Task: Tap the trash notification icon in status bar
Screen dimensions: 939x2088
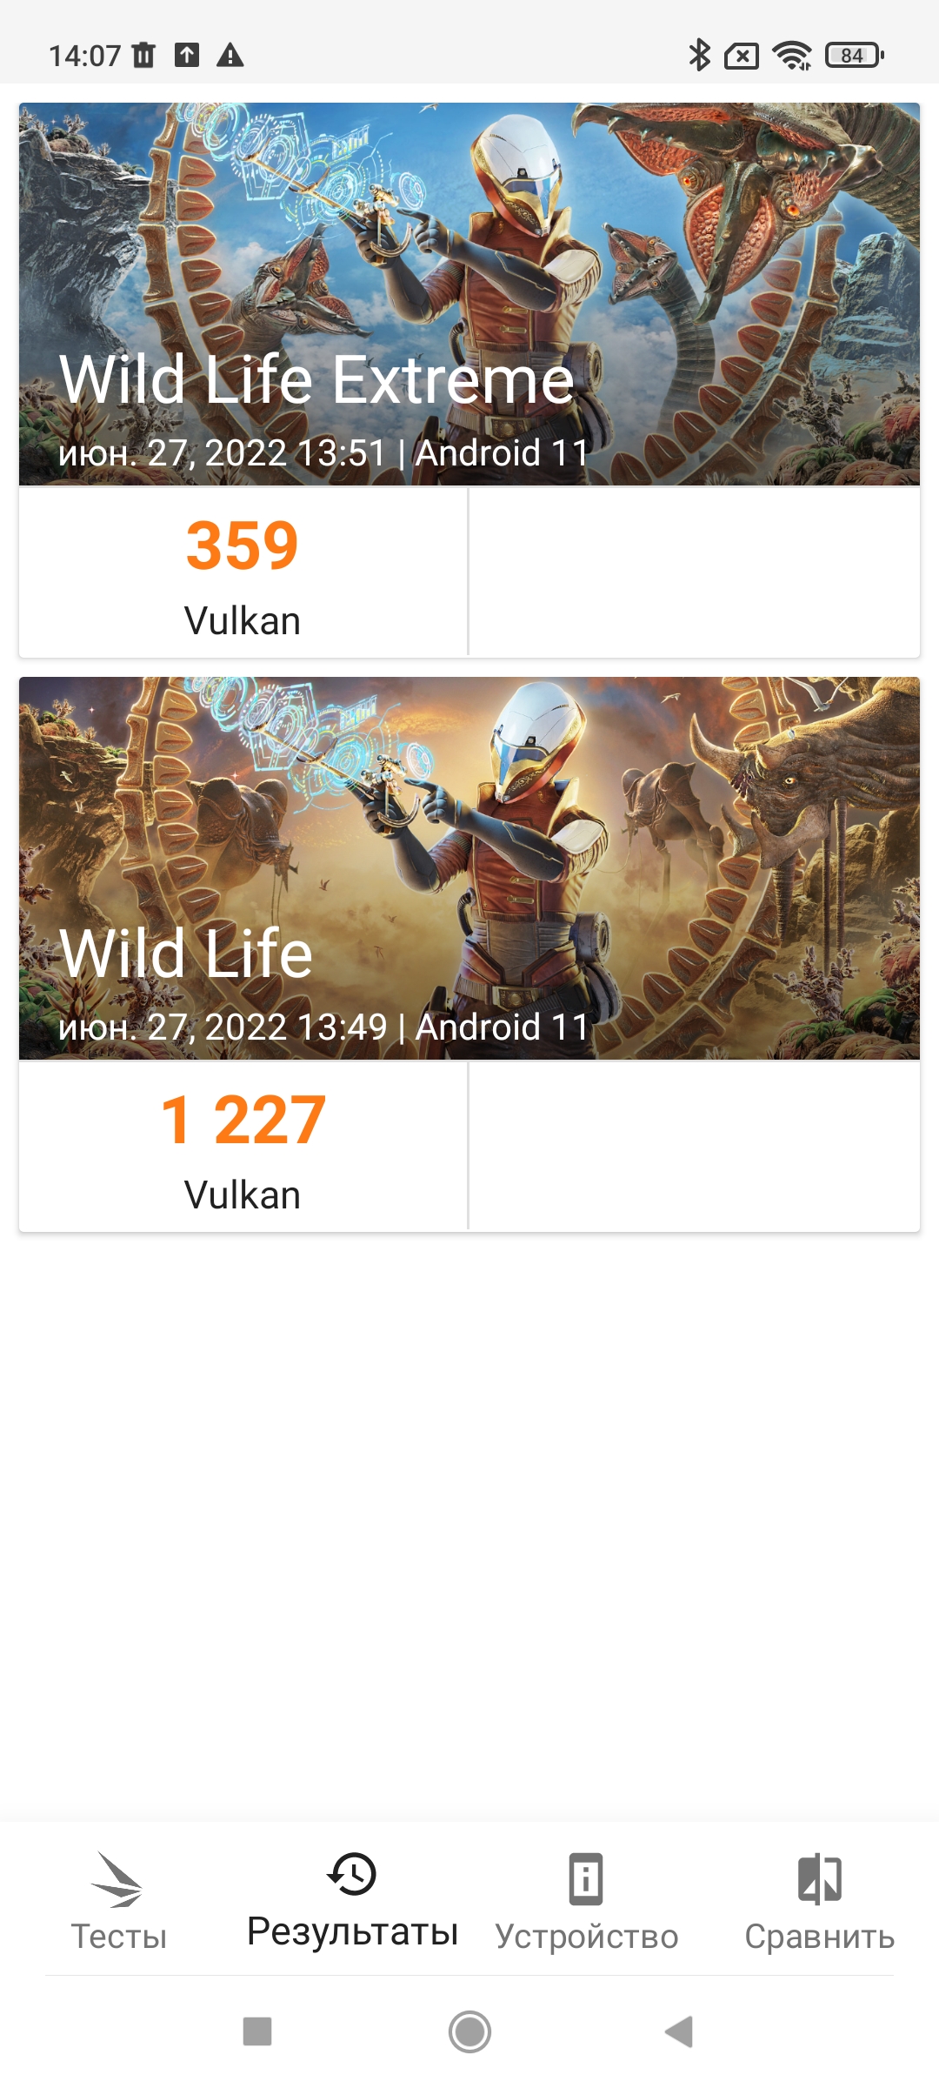Action: click(x=144, y=56)
